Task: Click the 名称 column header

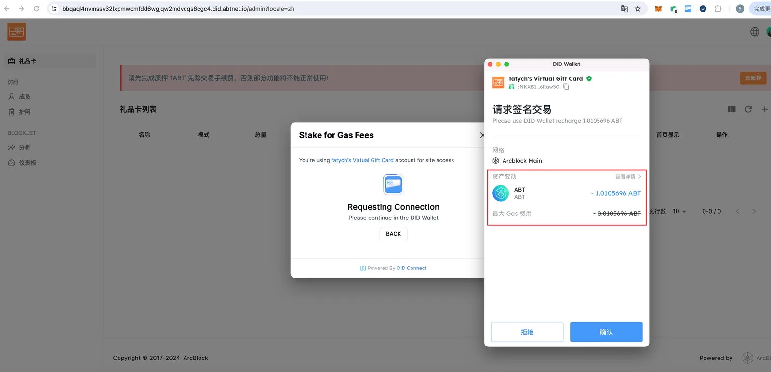Action: (145, 135)
